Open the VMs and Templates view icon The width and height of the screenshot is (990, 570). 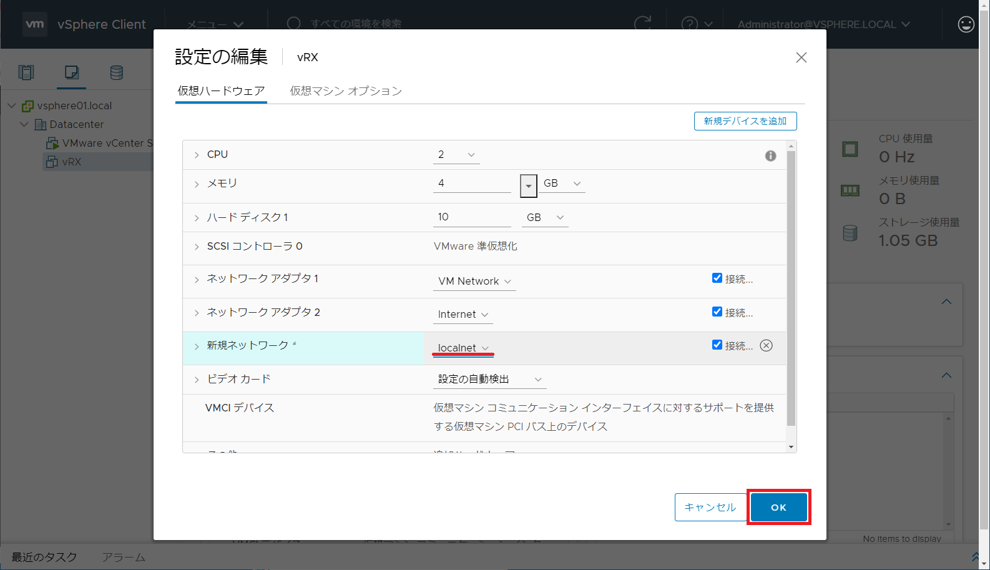(72, 72)
